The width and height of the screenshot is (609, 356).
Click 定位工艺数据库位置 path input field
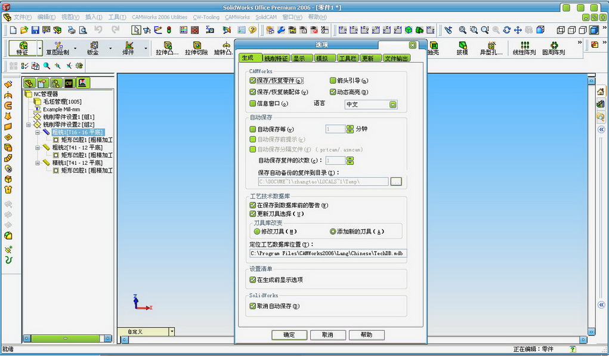pos(328,253)
